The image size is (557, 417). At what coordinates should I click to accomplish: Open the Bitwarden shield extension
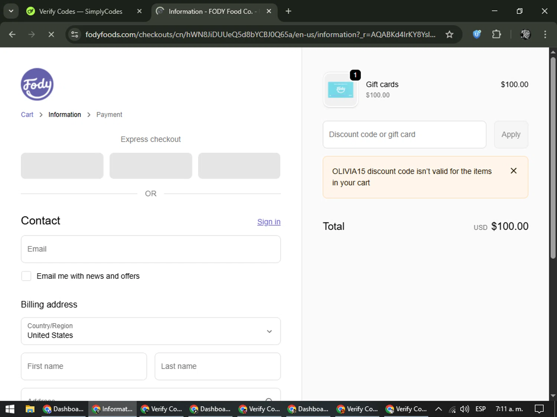pos(477,34)
